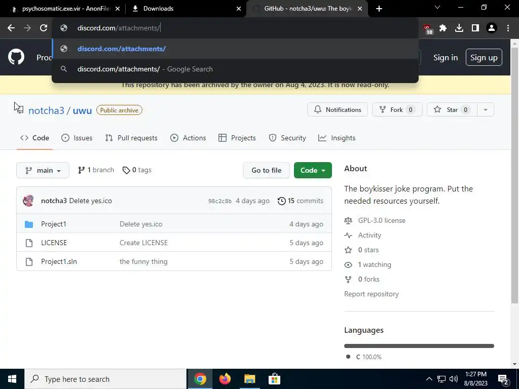Toggle the browser side panel icon
Image resolution: width=519 pixels, height=389 pixels.
point(475,28)
